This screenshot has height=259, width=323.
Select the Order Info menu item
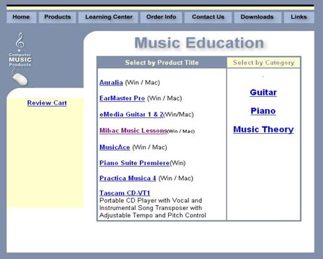[161, 17]
